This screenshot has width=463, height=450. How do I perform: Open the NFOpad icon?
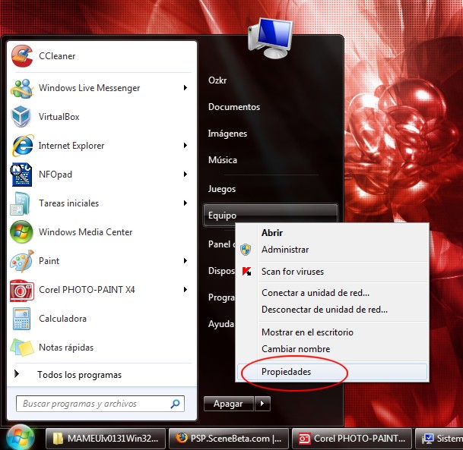(x=21, y=175)
